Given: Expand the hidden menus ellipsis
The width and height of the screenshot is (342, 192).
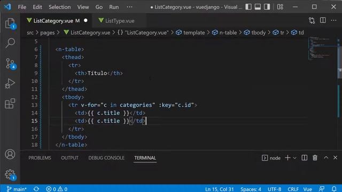Looking at the screenshot, I should tap(129, 7).
